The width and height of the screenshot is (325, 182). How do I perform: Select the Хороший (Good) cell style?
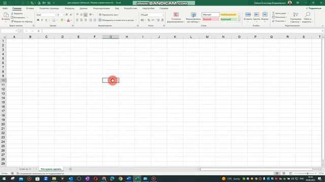pos(228,19)
